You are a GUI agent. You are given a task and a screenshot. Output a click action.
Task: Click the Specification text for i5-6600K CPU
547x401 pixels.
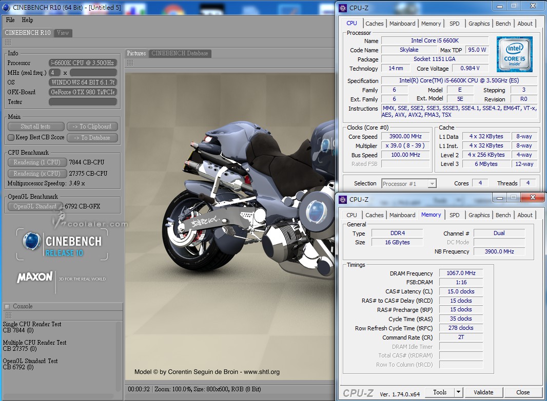(x=459, y=80)
